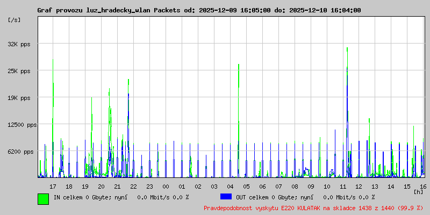
Task: Click the '11' hour label on x-axis
Action: [343, 187]
